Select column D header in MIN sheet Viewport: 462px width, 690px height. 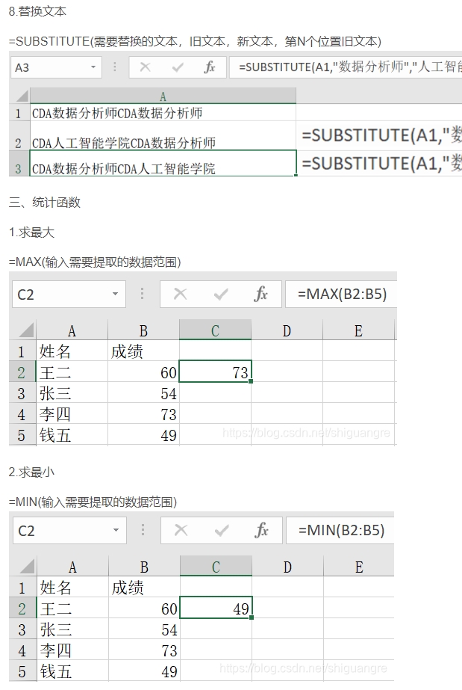(287, 567)
